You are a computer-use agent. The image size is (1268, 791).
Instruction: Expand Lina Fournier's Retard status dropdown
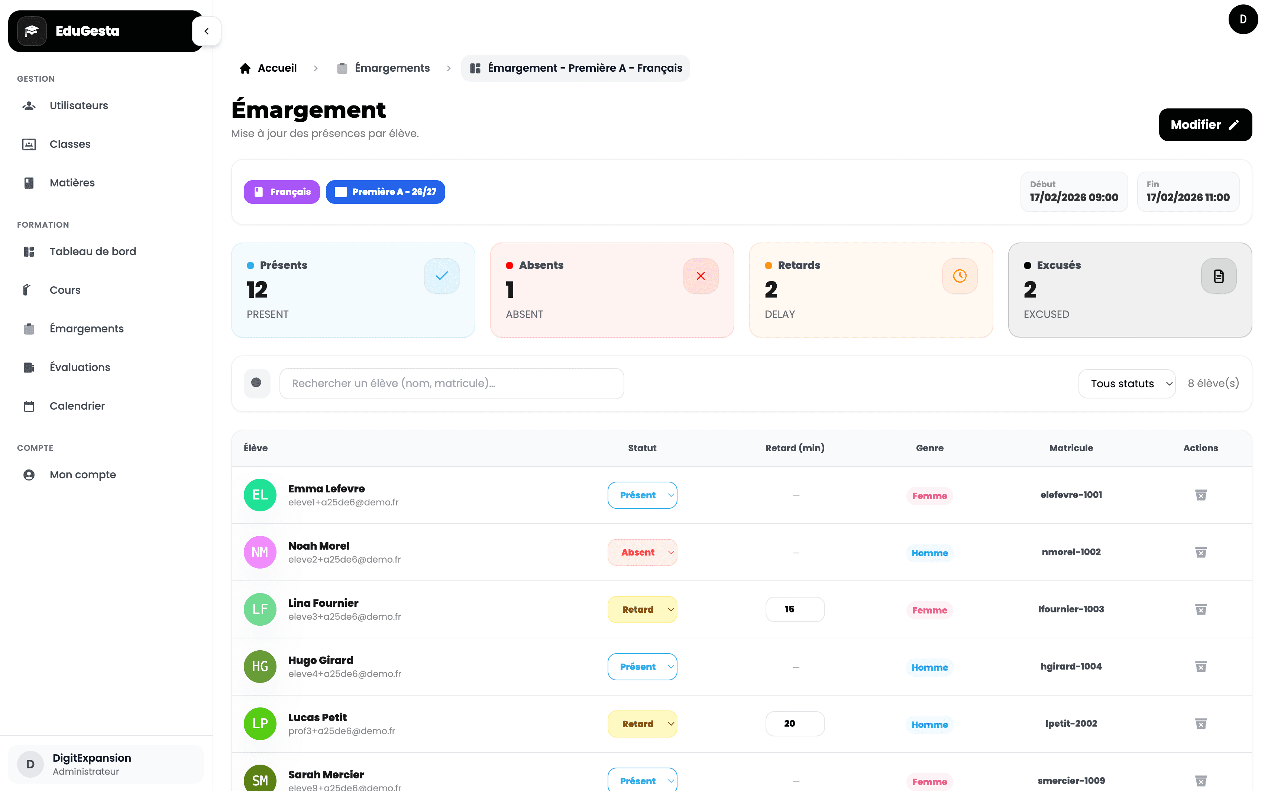642,609
